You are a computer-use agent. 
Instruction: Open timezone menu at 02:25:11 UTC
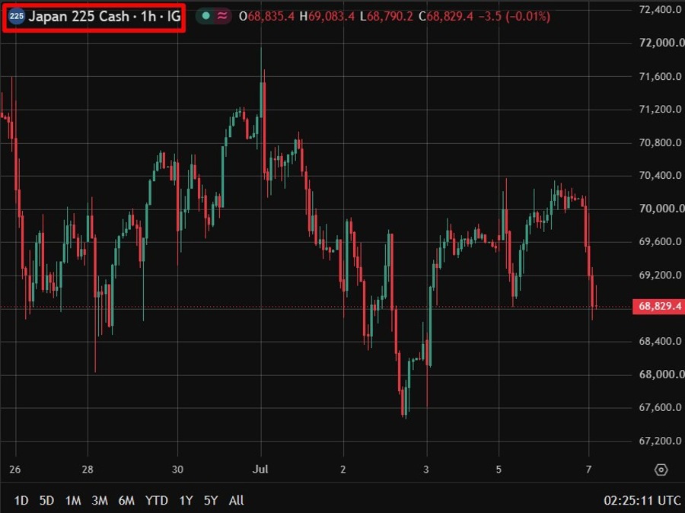[x=642, y=500]
